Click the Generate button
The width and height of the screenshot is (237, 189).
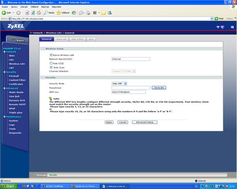coord(159,88)
